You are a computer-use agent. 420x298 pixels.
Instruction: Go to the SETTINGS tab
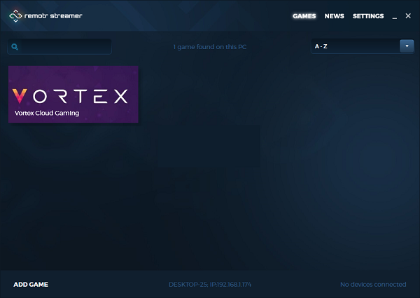click(367, 16)
